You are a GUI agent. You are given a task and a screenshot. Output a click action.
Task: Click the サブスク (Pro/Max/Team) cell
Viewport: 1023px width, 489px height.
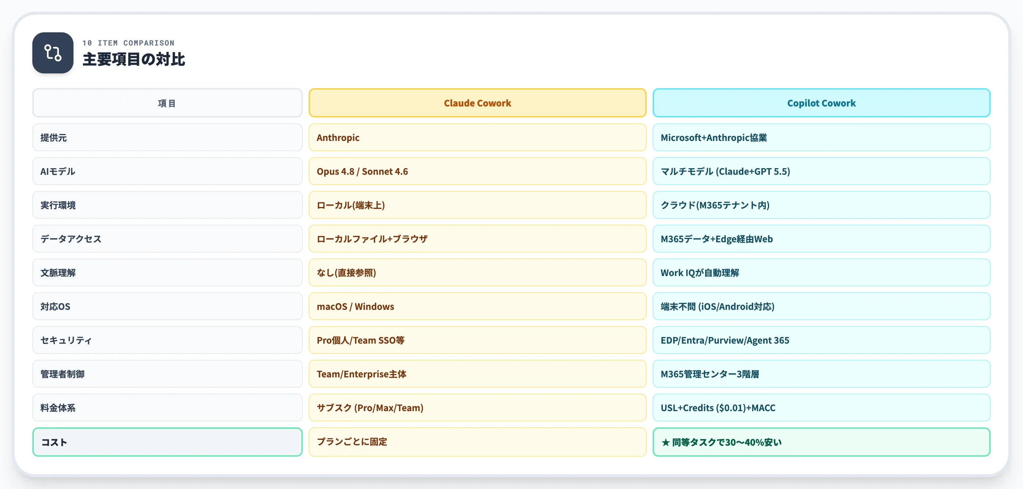tap(477, 407)
